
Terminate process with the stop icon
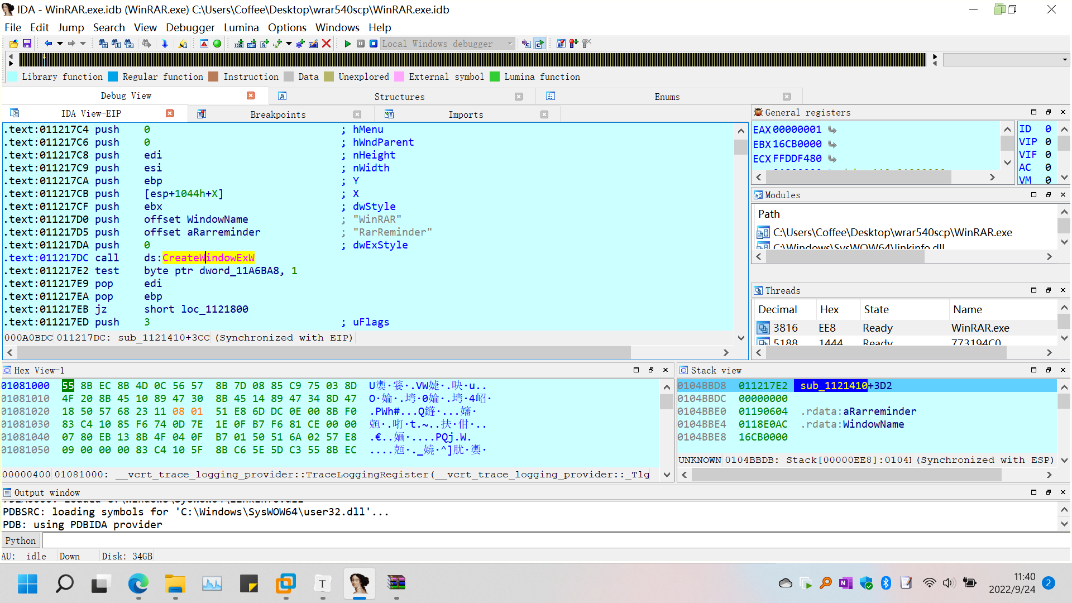click(374, 44)
